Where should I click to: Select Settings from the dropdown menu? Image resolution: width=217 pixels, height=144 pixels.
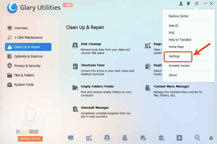click(174, 56)
